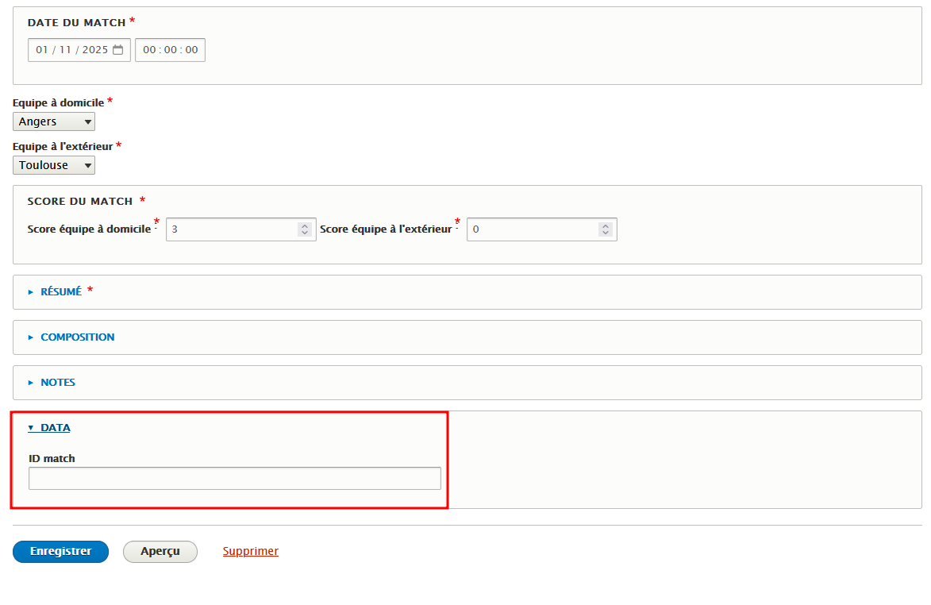Expand the Résumé section
This screenshot has width=931, height=605.
click(x=61, y=292)
